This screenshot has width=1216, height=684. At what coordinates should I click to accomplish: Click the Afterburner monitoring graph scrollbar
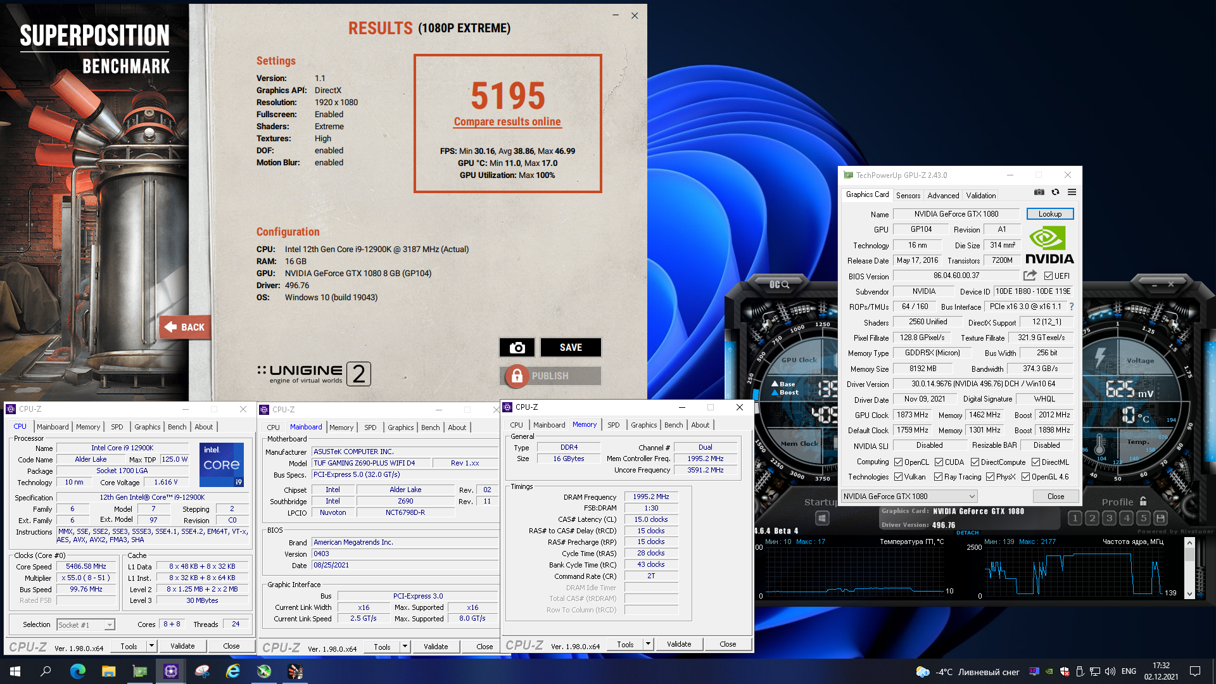click(x=1189, y=568)
